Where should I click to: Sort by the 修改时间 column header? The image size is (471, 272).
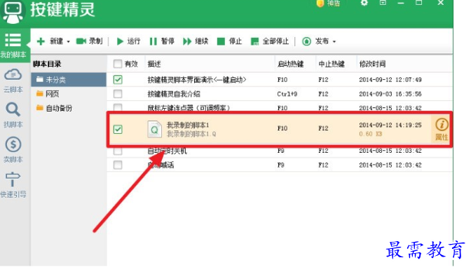pos(372,64)
